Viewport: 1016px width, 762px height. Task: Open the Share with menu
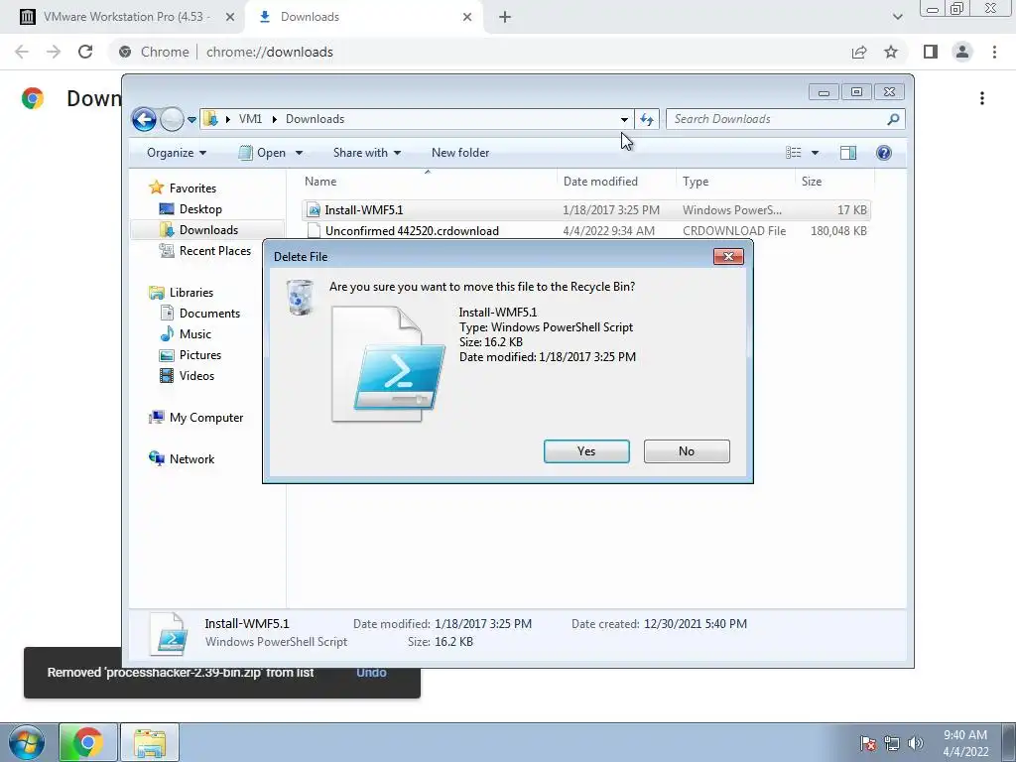point(367,153)
